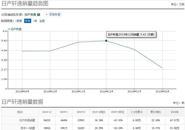Select the 全部 time range

click(x=42, y=21)
